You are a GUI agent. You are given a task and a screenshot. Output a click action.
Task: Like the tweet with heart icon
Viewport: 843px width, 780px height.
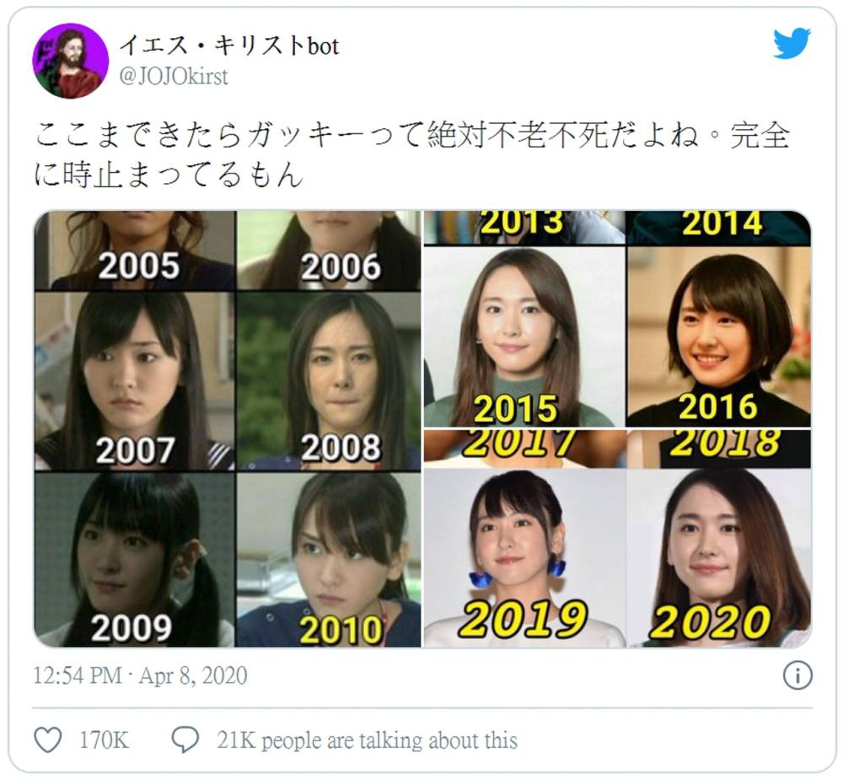(48, 740)
